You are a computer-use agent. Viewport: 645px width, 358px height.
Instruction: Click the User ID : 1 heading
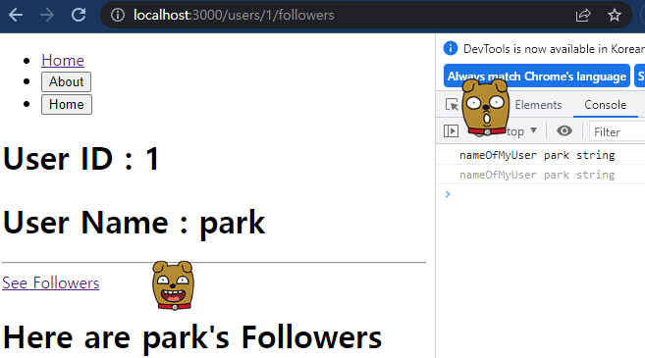(x=81, y=158)
